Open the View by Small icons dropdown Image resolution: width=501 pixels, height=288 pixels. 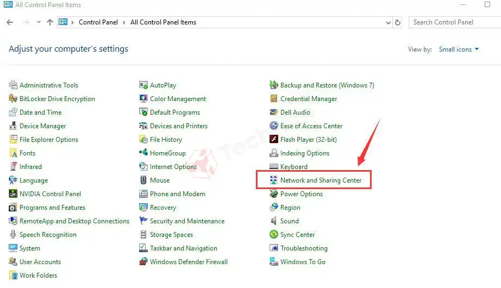[459, 49]
